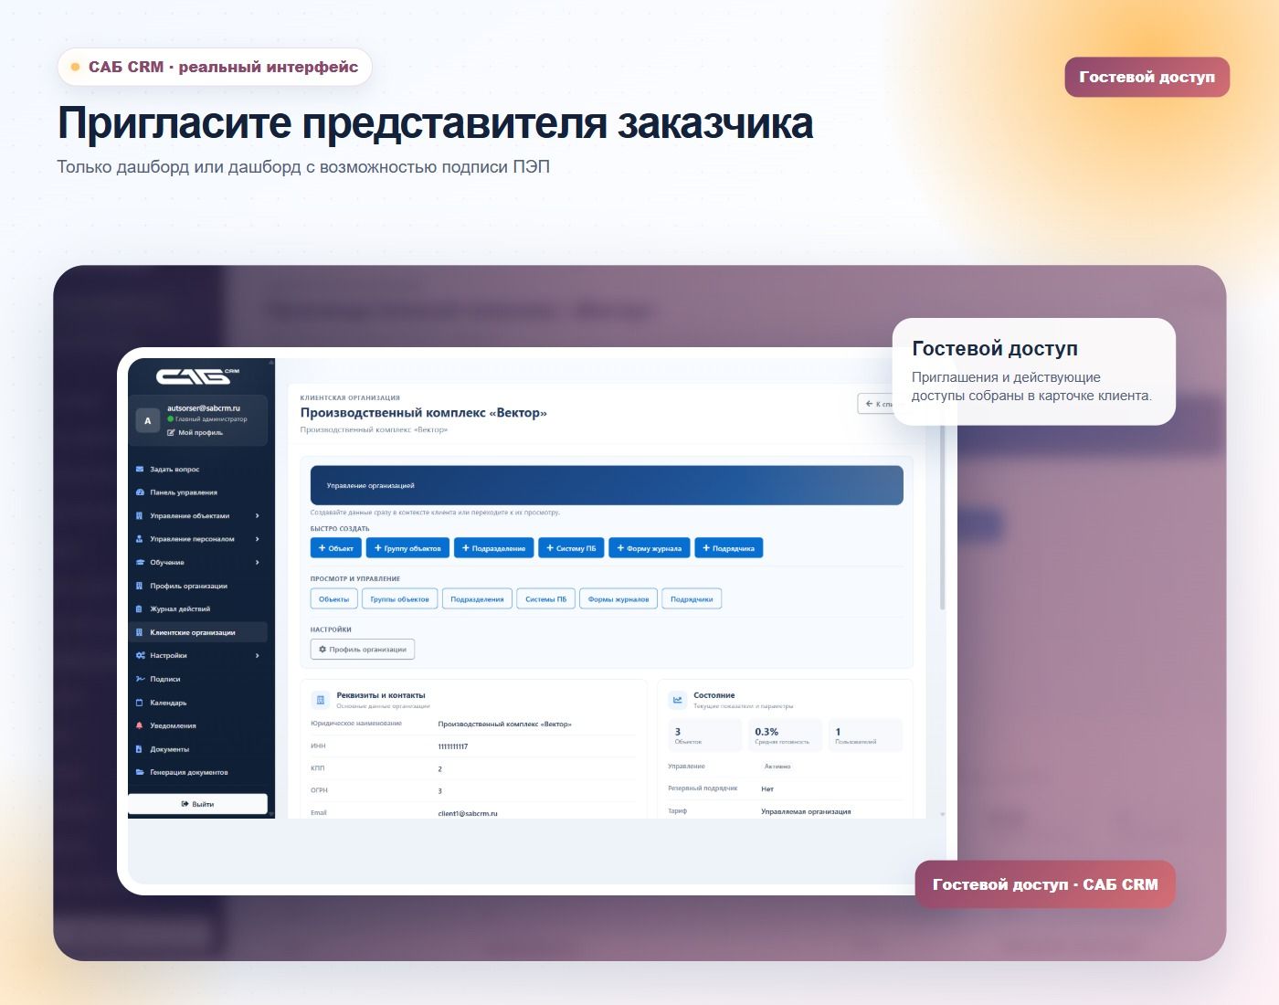Viewport: 1279px width, 1005px height.
Task: Click the dashboard icon for Панель управления
Action: pyautogui.click(x=140, y=492)
